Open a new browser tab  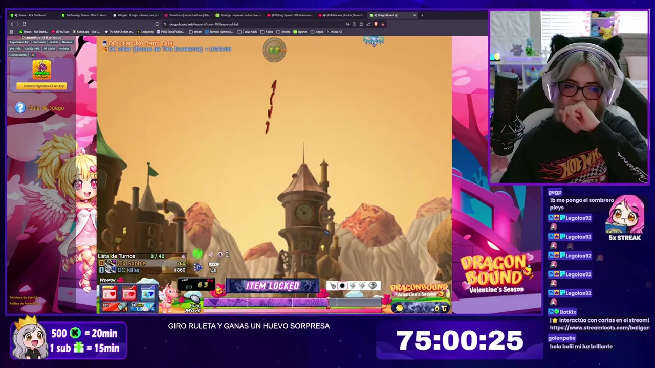point(422,15)
